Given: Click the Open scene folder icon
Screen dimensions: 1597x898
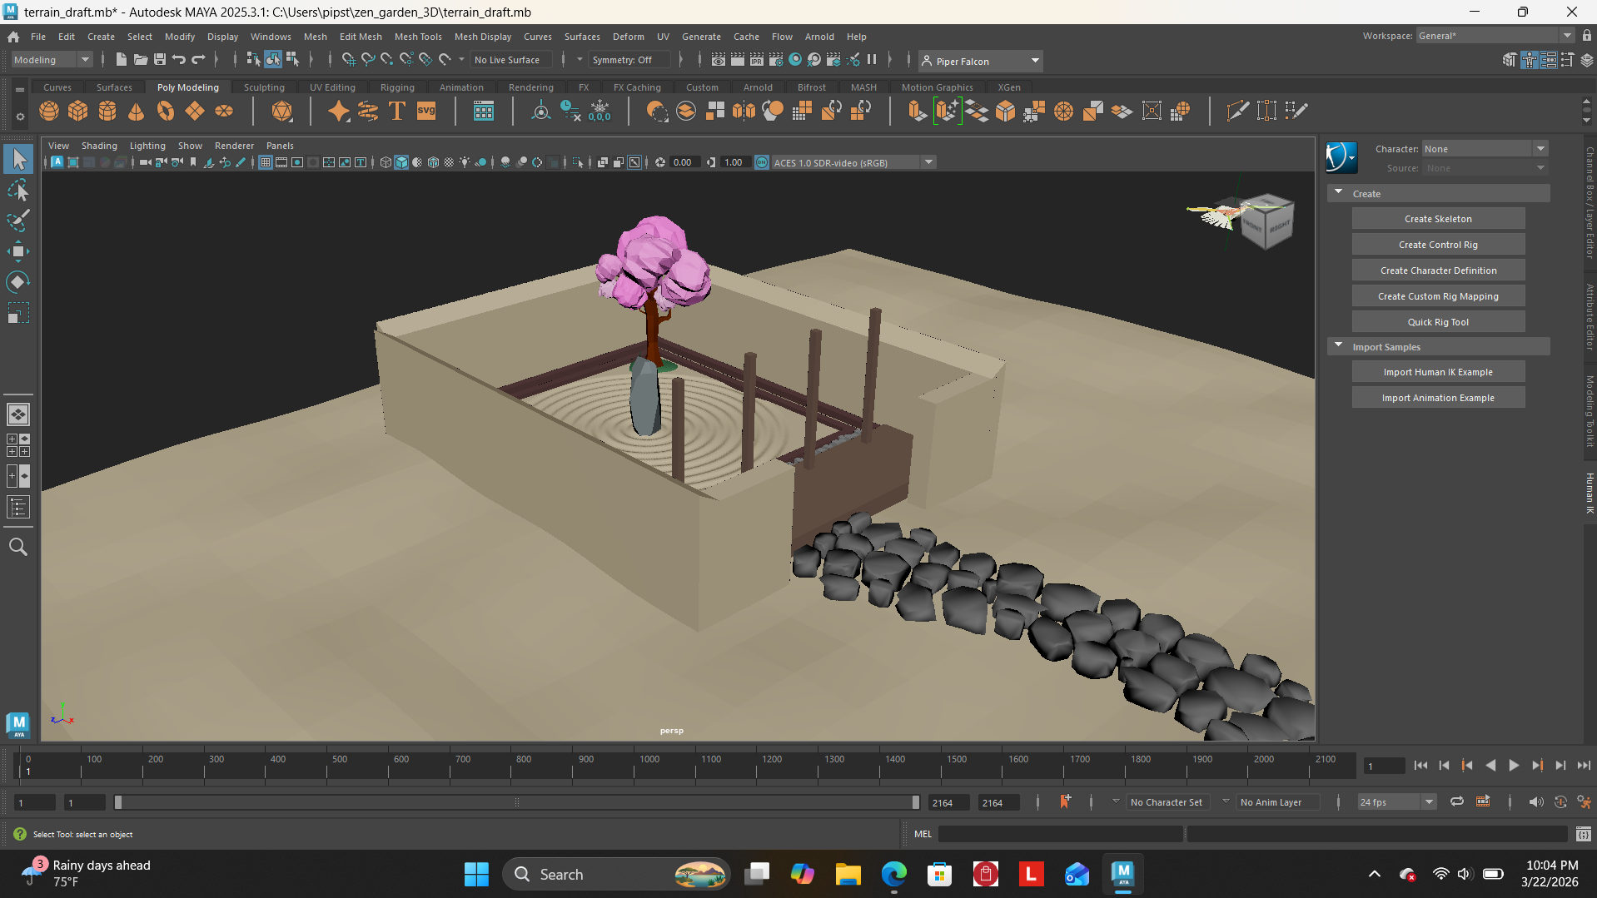Looking at the screenshot, I should click(141, 60).
